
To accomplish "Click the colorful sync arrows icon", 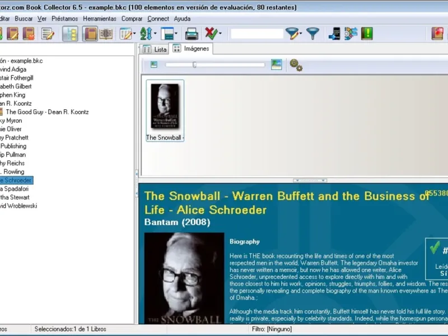I will 351,34.
